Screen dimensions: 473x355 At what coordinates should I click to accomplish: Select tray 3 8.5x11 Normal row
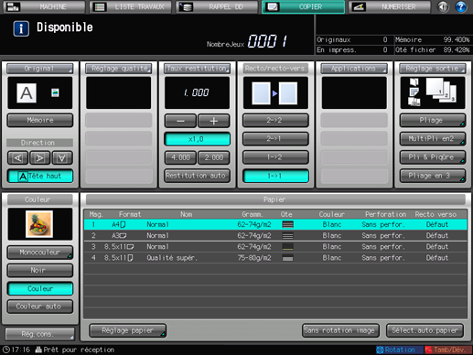point(275,247)
